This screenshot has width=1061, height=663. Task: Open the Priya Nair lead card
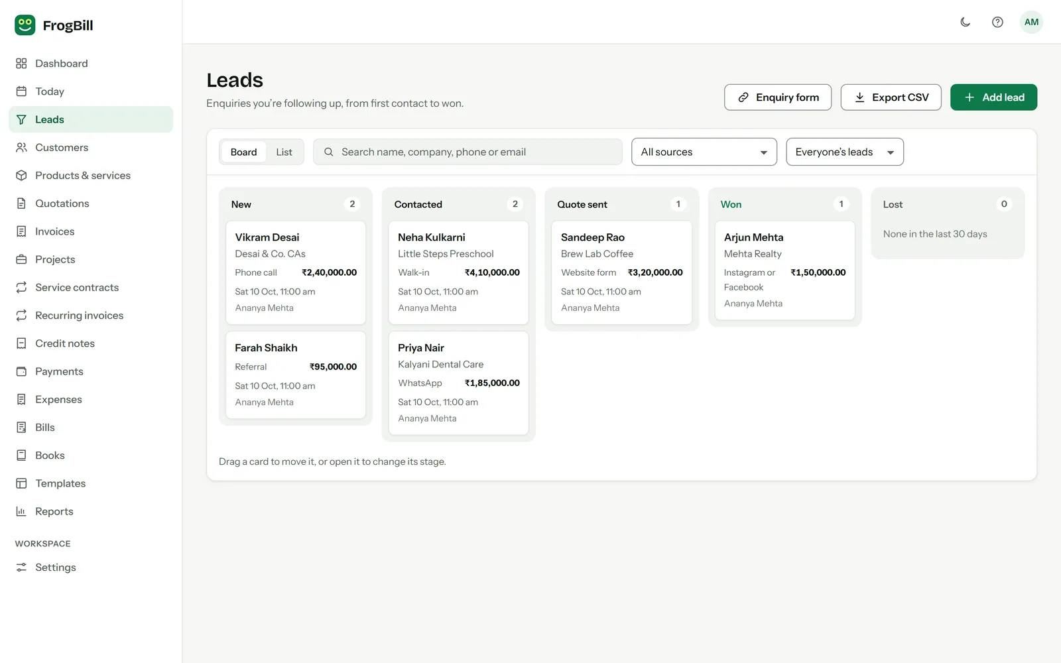tap(458, 383)
